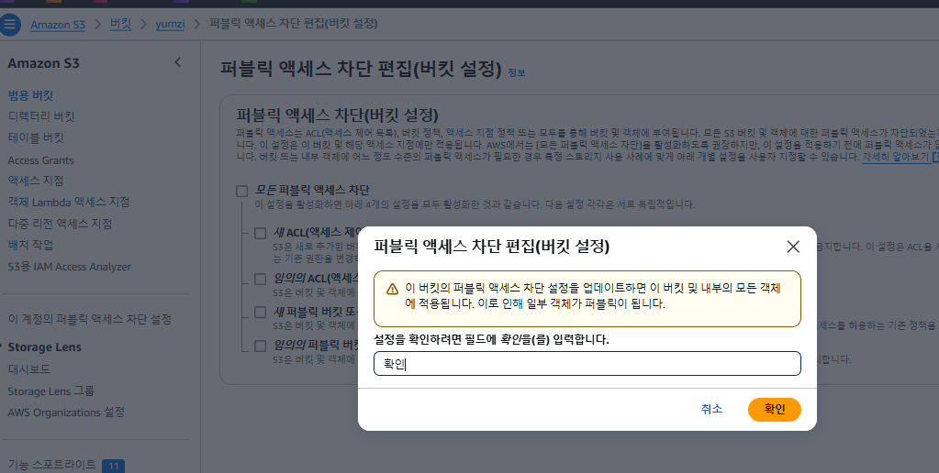This screenshot has width=939, height=473.
Task: Open Access Grants in the sidebar
Action: [x=40, y=160]
